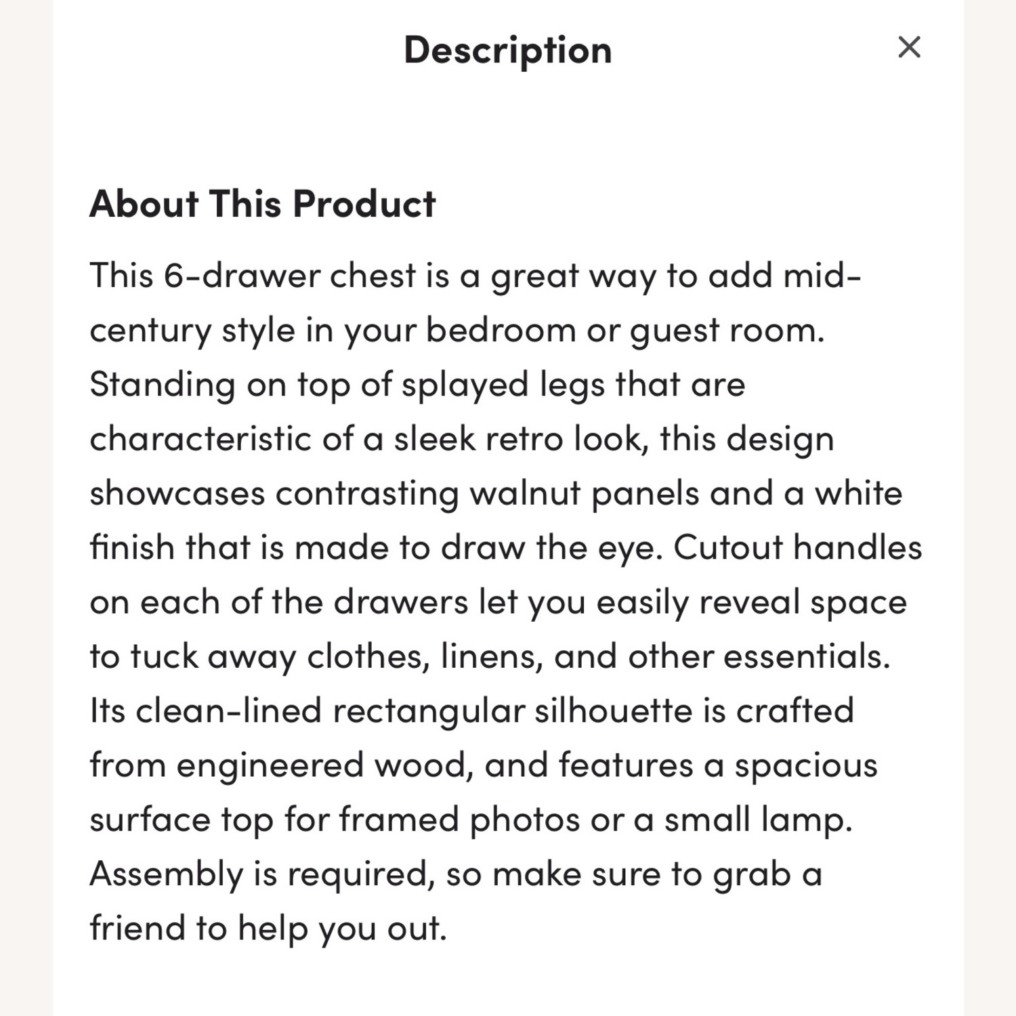Click the About This Product heading
Image resolution: width=1016 pixels, height=1016 pixels.
262,204
